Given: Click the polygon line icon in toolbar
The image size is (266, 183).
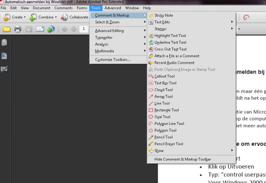Looking at the screenshot, I should [x=246, y=17].
